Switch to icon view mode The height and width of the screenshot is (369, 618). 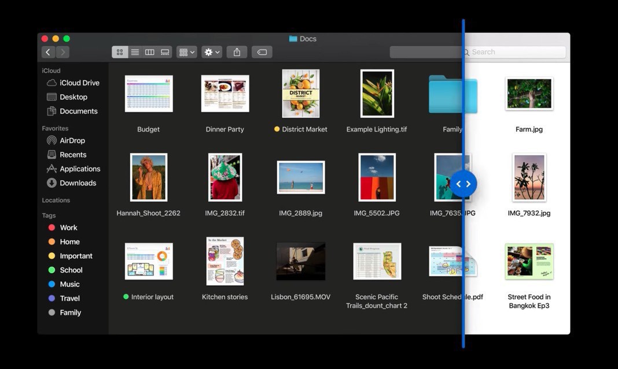[x=120, y=53]
